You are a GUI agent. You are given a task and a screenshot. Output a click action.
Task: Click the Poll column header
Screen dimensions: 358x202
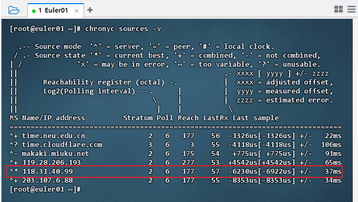click(x=165, y=118)
